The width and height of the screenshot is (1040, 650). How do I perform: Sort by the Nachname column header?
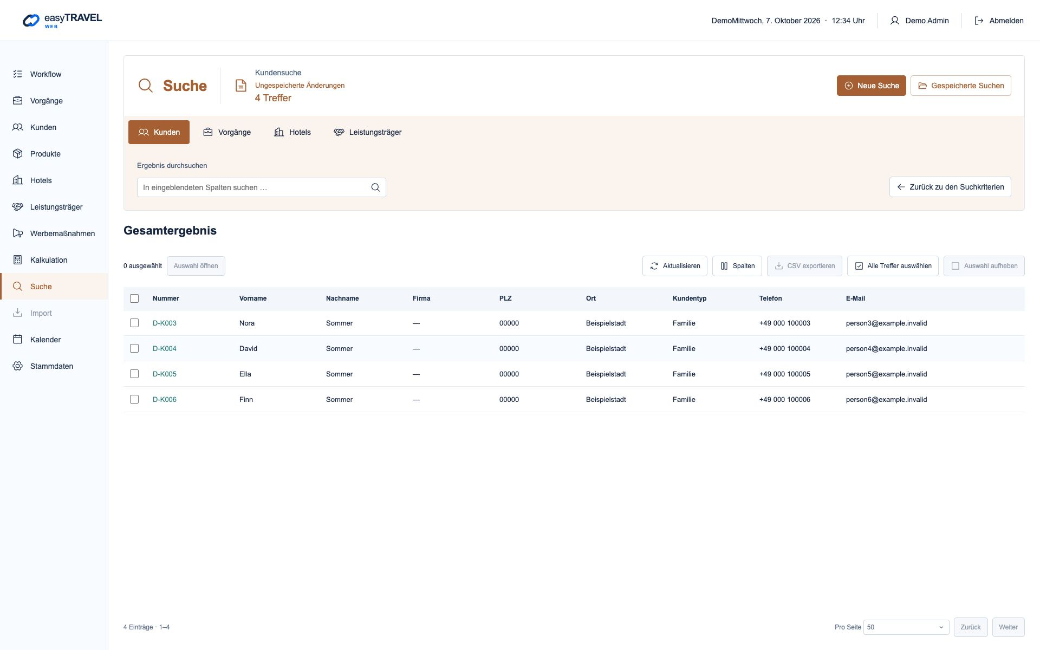point(342,298)
